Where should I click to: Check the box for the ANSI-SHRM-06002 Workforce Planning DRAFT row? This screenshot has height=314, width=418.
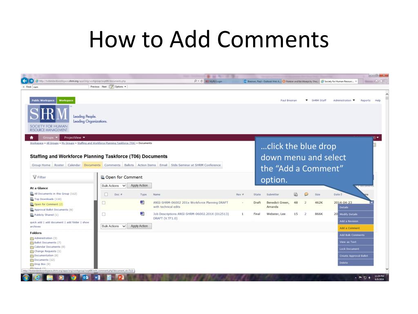(x=104, y=203)
